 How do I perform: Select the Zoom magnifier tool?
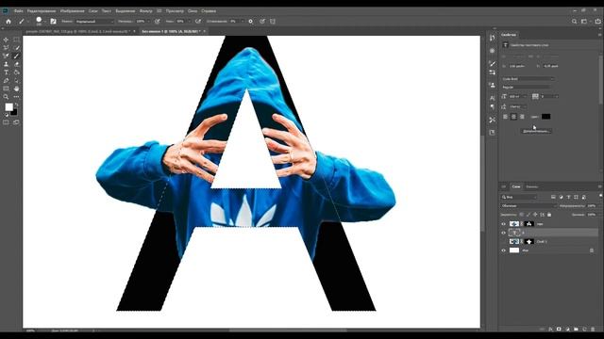pos(6,97)
